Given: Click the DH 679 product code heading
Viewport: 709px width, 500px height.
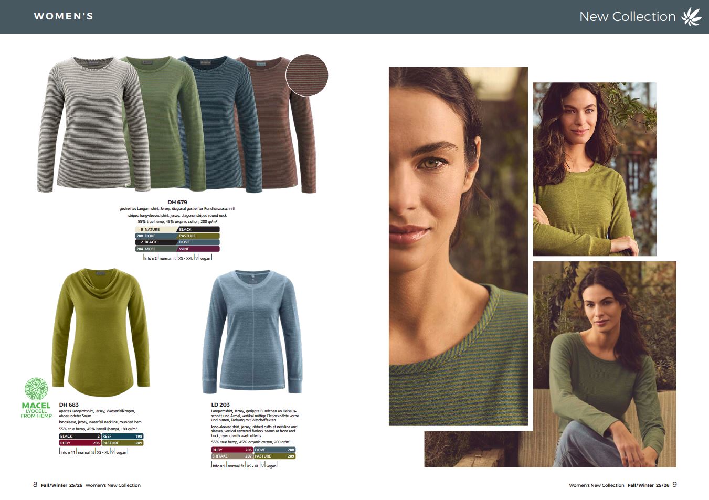Looking at the screenshot, I should click(177, 202).
